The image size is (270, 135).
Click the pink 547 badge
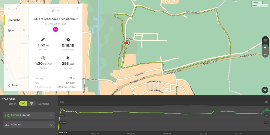(55, 29)
